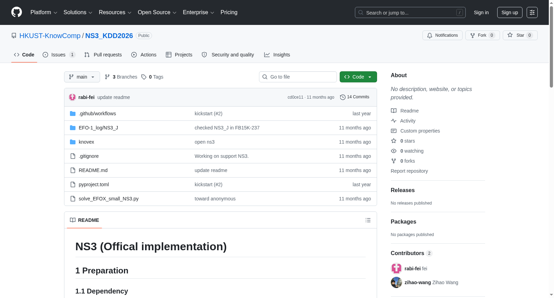Viewport: 554px width, 298px height.
Task: Open the green Code dropdown button
Action: point(358,77)
